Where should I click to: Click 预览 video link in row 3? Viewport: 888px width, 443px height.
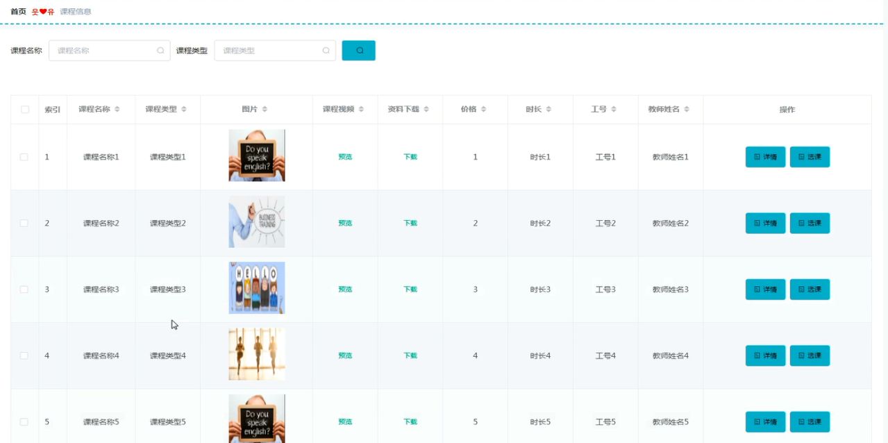[x=345, y=289]
